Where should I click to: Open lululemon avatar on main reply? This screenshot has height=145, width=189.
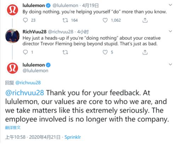click(x=12, y=68)
